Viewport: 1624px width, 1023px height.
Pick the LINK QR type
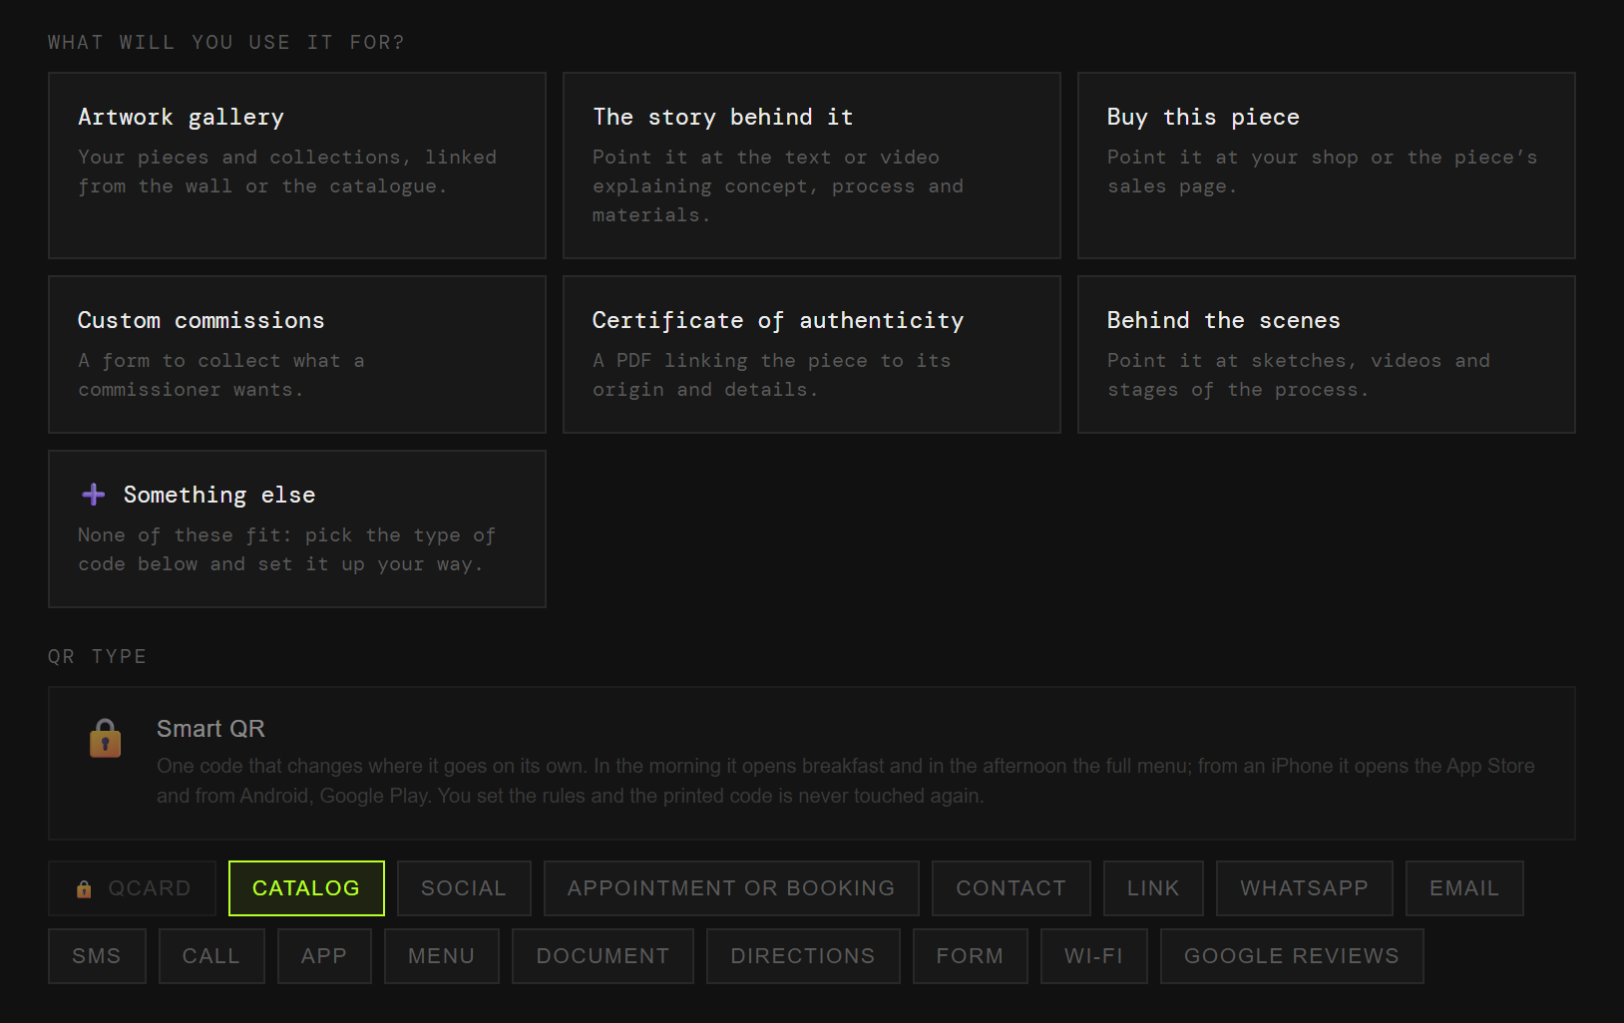(1153, 888)
